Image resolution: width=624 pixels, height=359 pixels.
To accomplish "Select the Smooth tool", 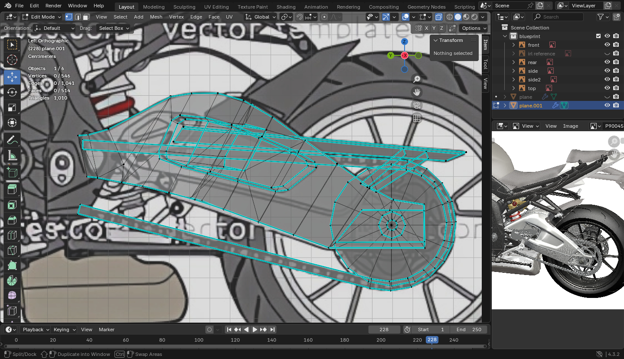I will tap(12, 296).
